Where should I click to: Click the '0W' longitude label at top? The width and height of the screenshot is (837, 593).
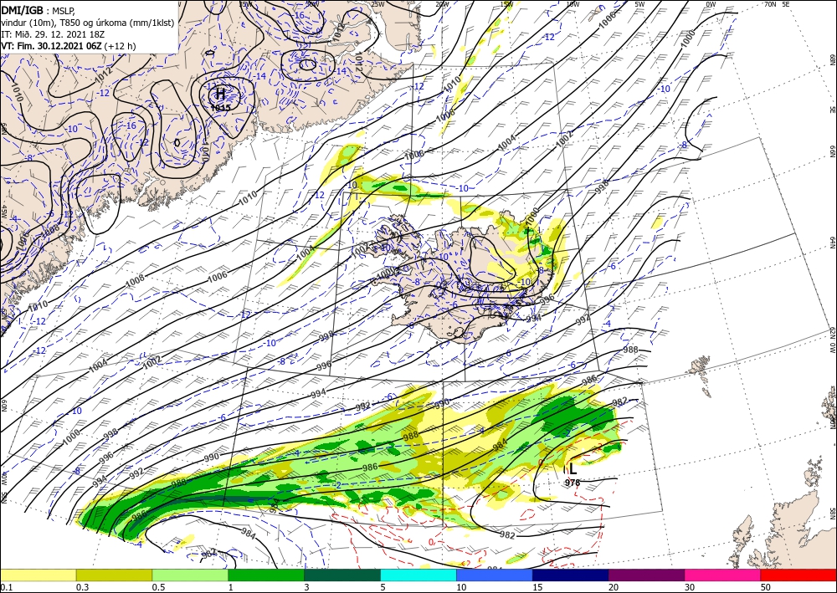711,4
